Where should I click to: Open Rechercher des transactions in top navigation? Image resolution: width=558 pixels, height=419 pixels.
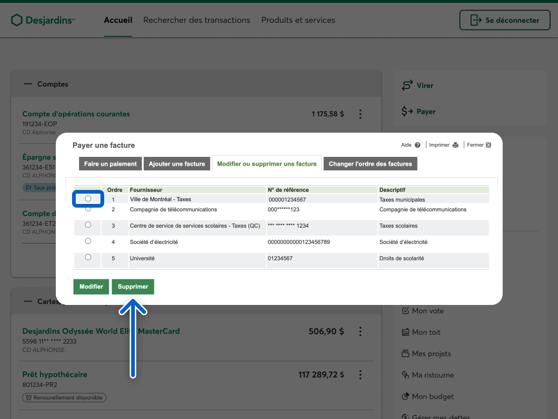197,20
